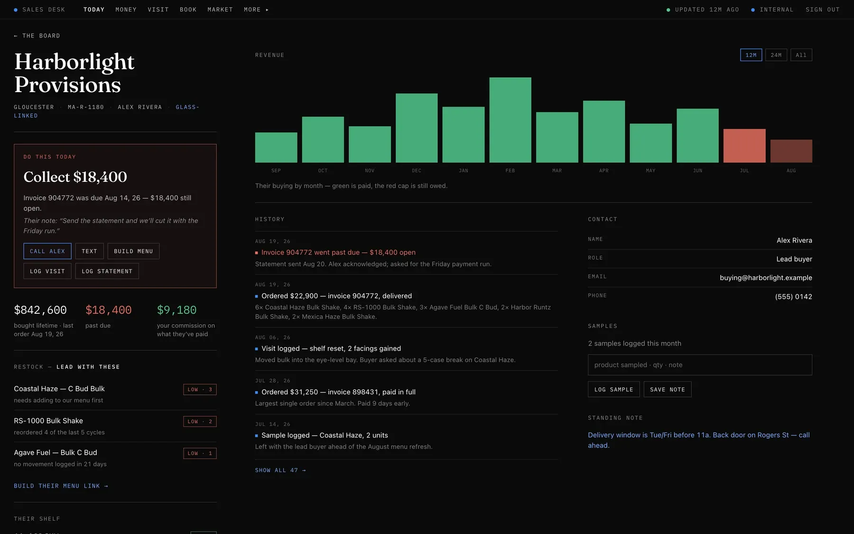Click the Glass-Linked tag
Viewport: 854px width, 534px height.
106,111
